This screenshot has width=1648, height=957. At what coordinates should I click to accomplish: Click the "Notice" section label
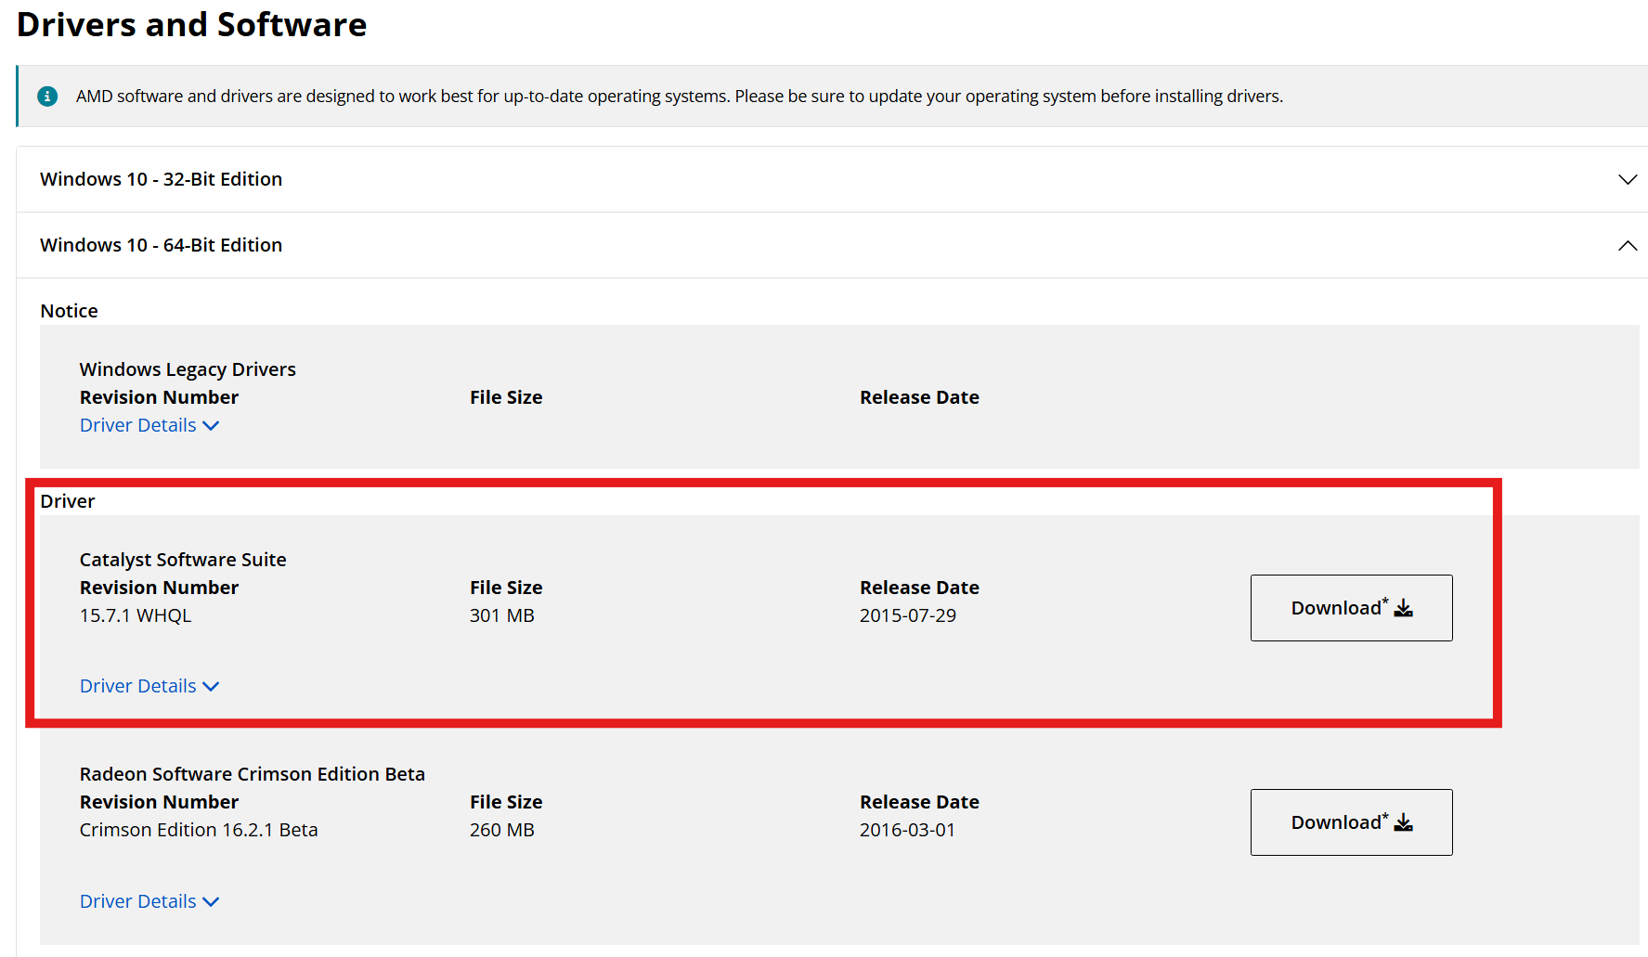(x=69, y=311)
